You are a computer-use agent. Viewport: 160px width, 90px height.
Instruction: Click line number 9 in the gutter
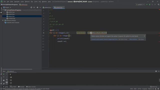click(x=43, y=33)
